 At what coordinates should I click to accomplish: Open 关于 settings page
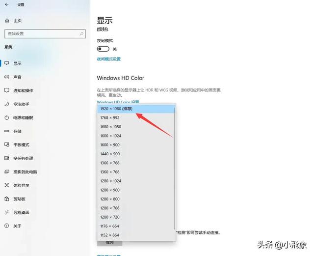pyautogui.click(x=17, y=226)
